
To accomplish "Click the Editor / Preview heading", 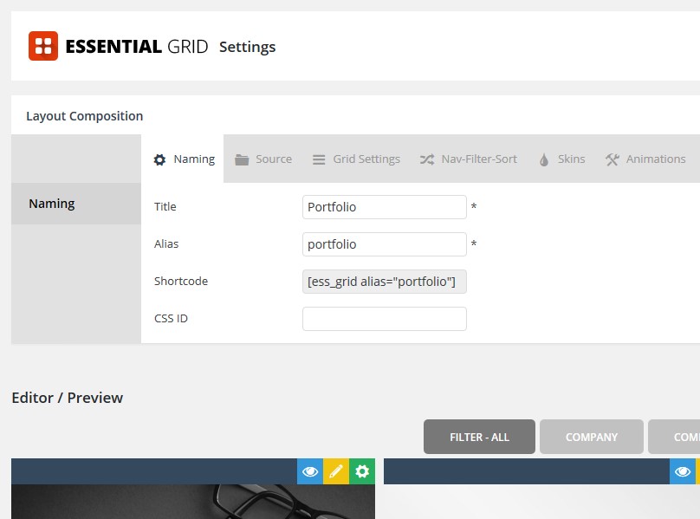I will (67, 398).
